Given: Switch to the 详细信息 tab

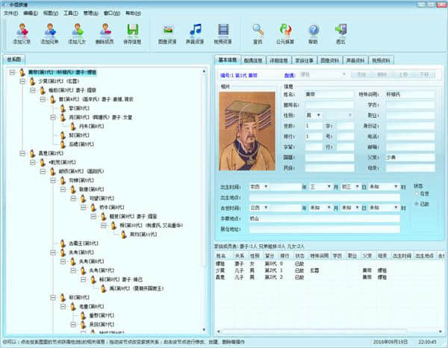Looking at the screenshot, I should 279,60.
